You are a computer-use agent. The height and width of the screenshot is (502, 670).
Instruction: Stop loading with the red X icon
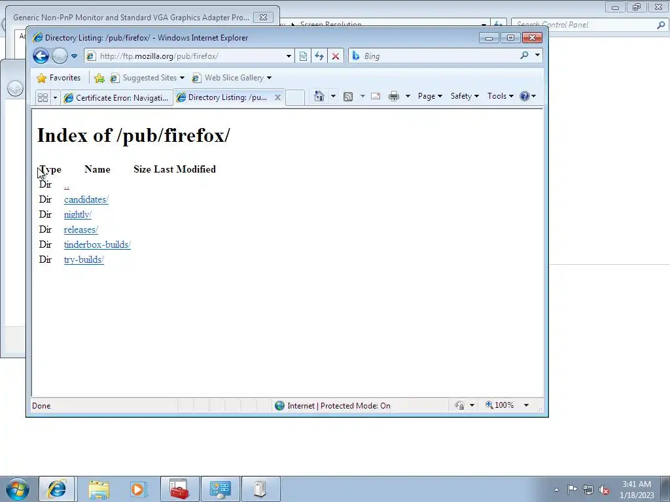click(336, 56)
